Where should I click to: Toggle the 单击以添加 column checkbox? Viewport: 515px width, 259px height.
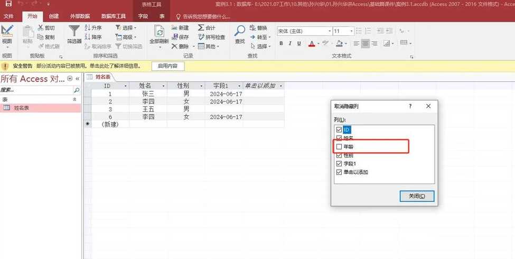coord(339,172)
